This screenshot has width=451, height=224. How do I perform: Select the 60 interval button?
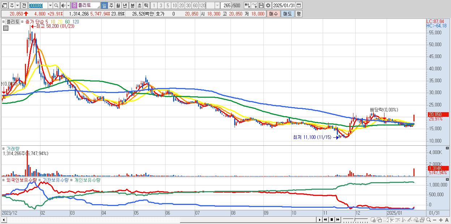click(195, 6)
